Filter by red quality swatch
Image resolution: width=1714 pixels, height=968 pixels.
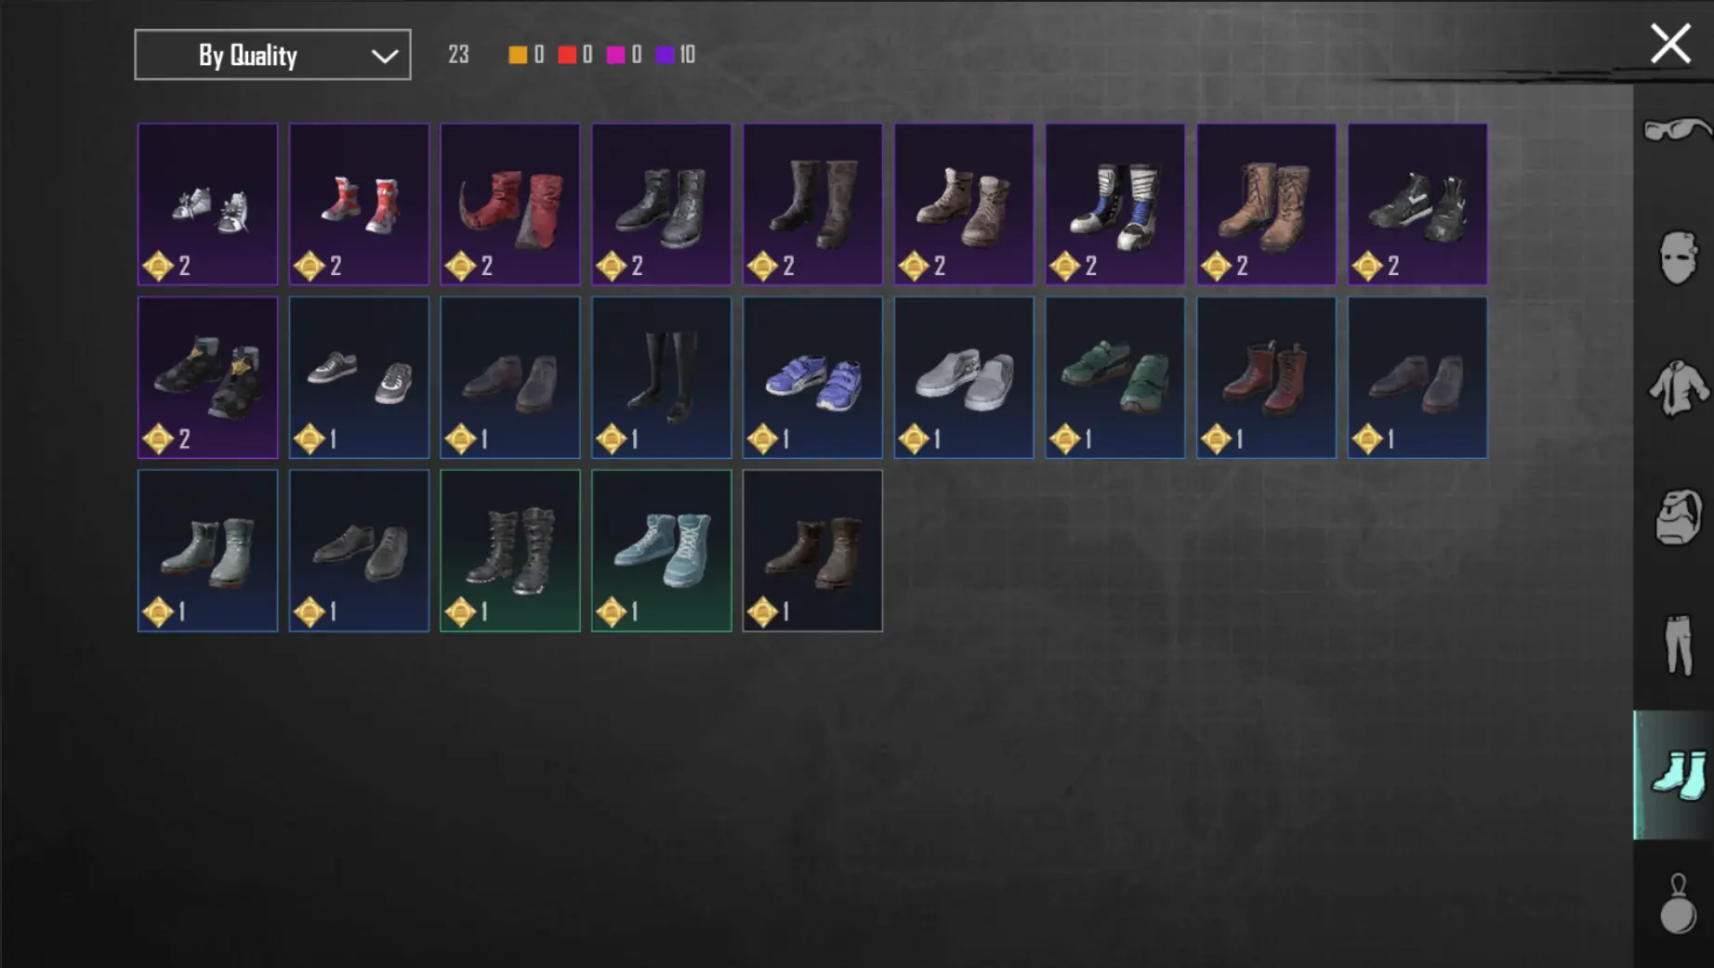point(566,55)
